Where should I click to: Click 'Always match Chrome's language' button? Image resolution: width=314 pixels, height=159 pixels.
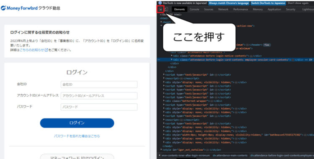(229, 3)
